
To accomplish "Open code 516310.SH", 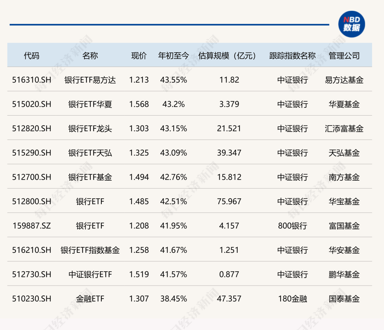I will coord(32,80).
